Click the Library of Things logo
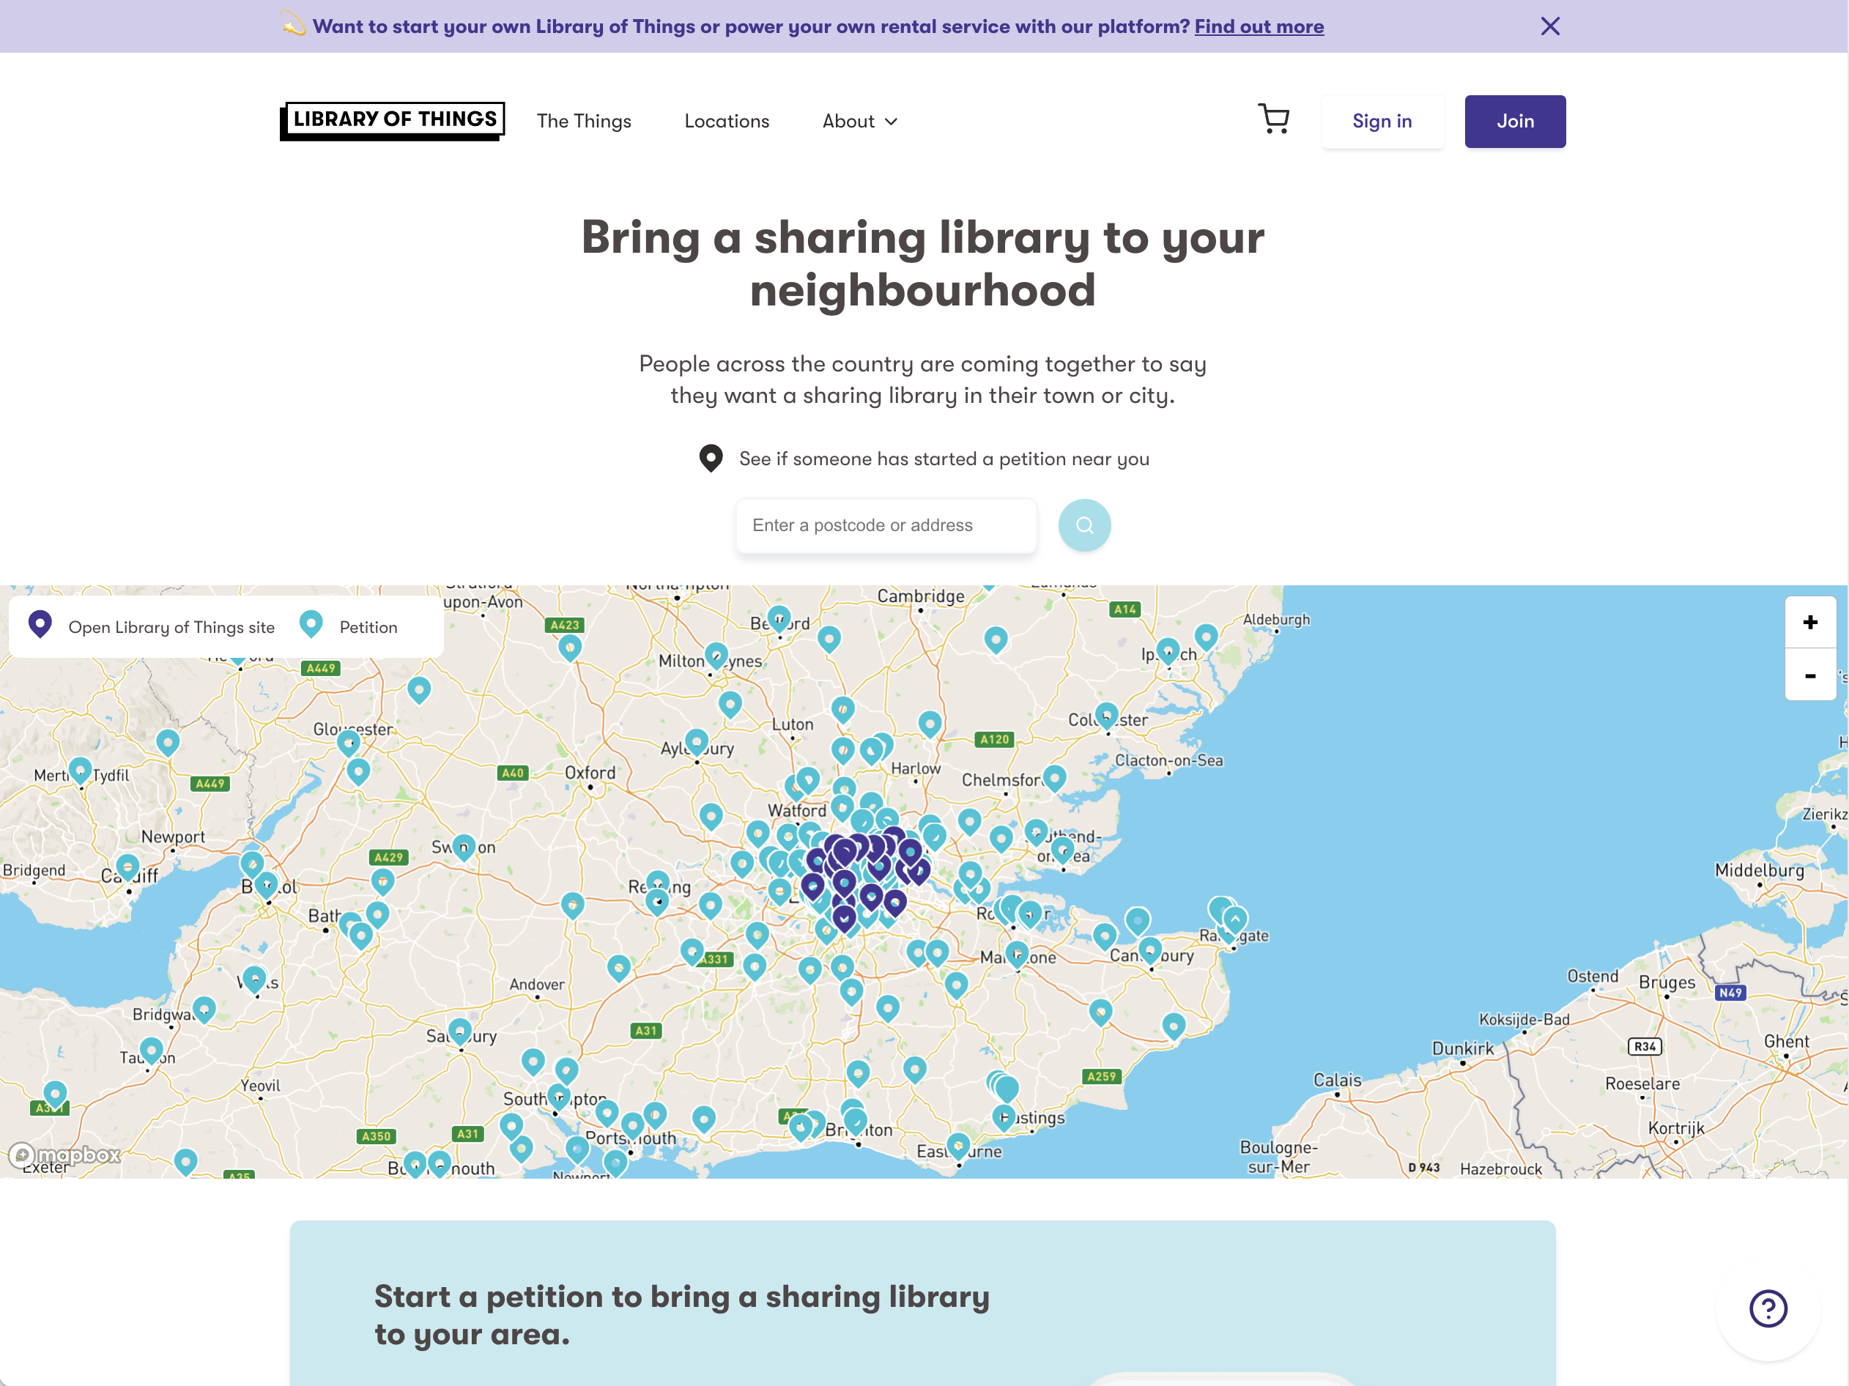 click(393, 120)
